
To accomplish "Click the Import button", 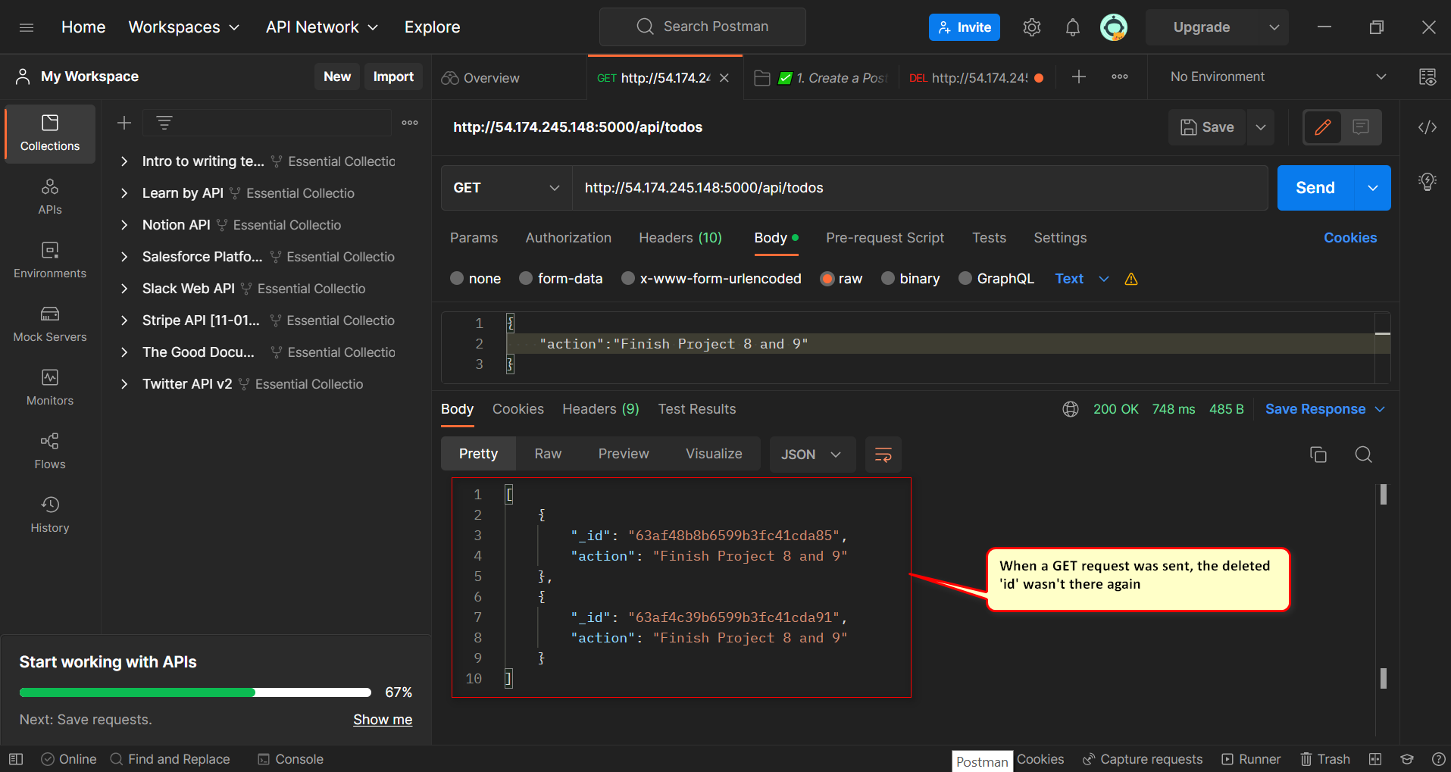I will [393, 77].
